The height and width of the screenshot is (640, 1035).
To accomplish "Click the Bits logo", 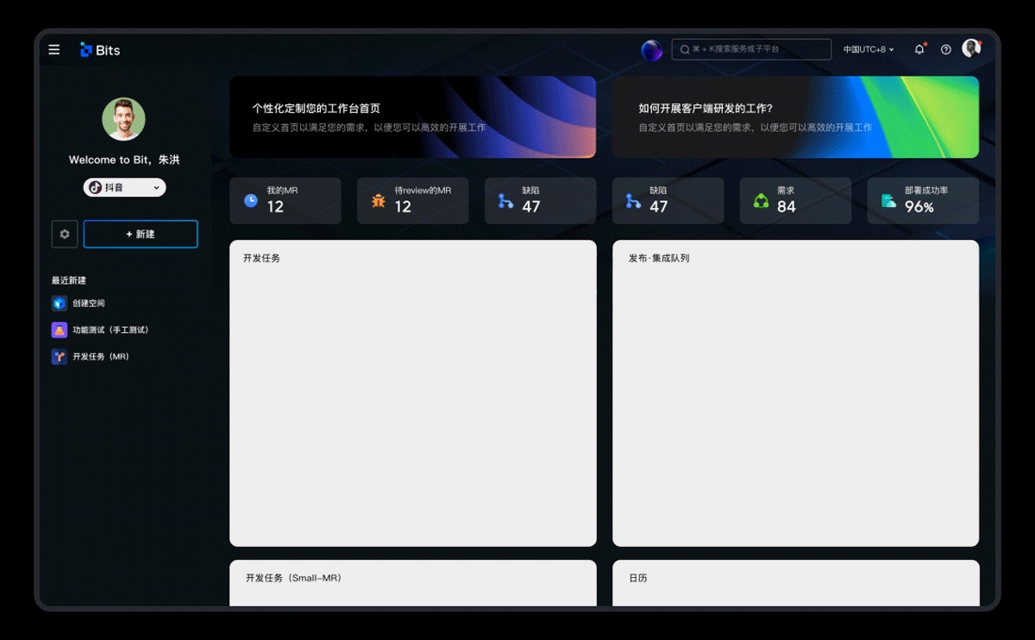I will 100,50.
